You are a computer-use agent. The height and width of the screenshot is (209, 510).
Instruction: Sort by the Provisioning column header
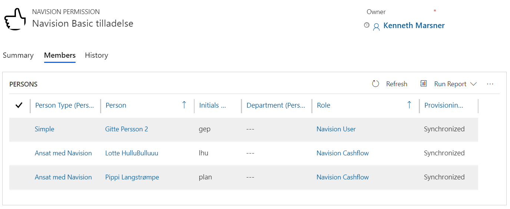click(x=444, y=105)
